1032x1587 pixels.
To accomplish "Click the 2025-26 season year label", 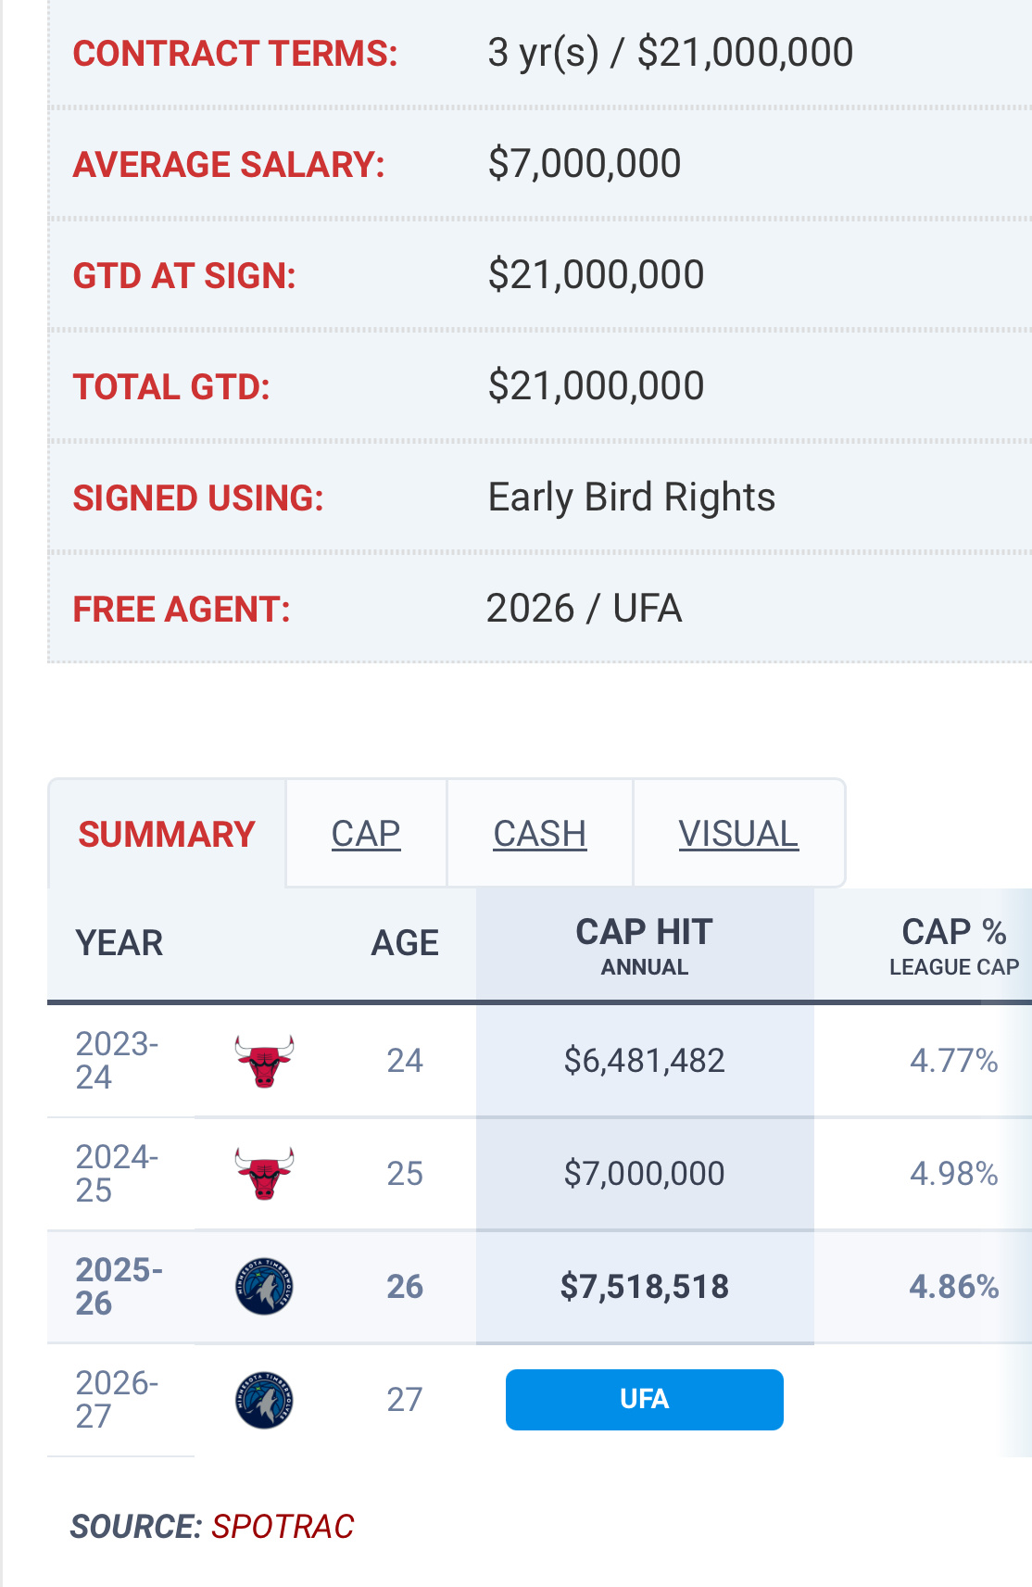I will (x=119, y=1287).
